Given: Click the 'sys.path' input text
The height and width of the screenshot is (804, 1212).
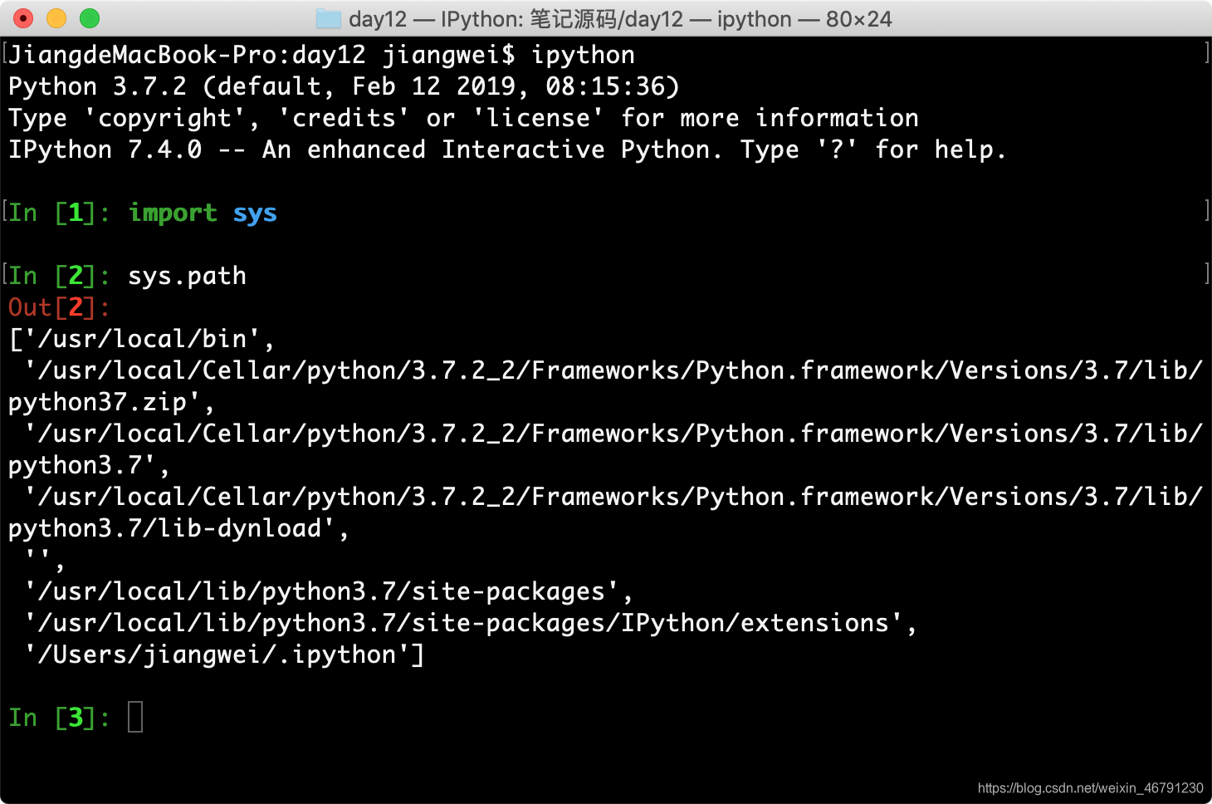Looking at the screenshot, I should tap(187, 277).
